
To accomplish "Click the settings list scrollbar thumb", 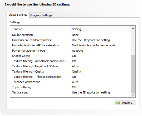I will 133,74.
